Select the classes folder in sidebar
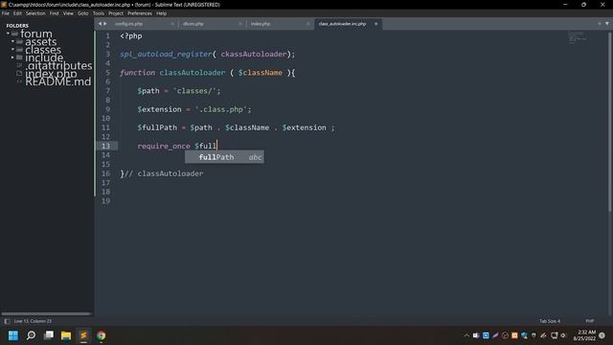Viewport: 613px width, 345px height. (x=43, y=50)
